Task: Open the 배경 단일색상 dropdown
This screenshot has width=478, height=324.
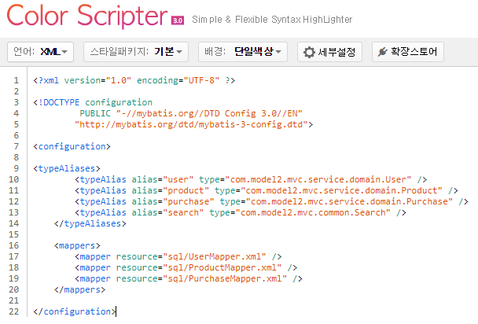Action: (243, 52)
